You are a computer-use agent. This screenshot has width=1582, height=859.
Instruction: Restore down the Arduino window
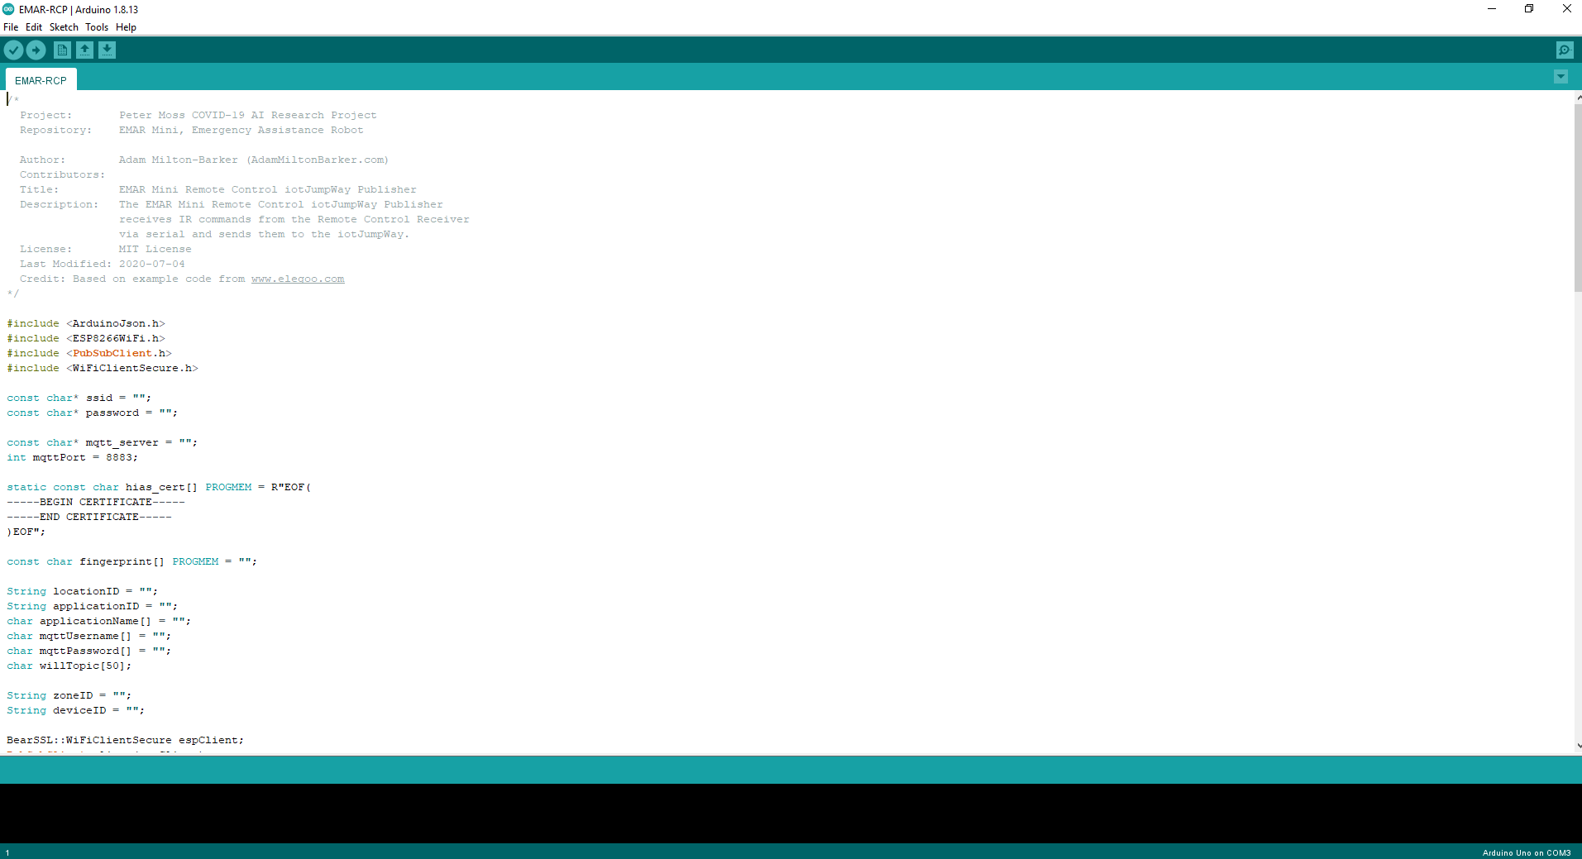click(1529, 9)
